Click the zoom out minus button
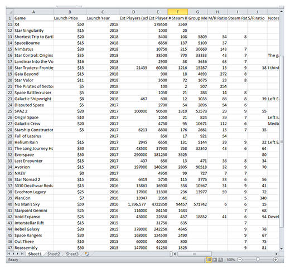The width and height of the screenshot is (290, 269). [x=240, y=260]
